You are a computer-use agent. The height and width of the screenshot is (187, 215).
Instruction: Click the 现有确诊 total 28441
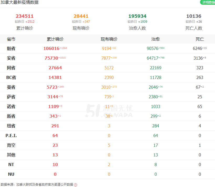81,16
